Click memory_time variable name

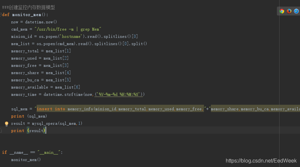point(24,95)
